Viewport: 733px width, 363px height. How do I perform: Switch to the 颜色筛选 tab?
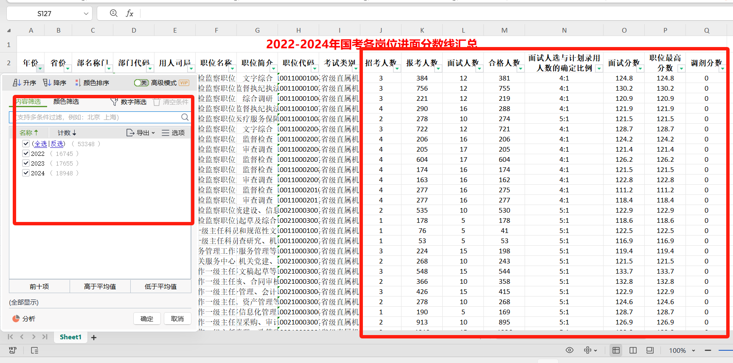[x=66, y=102]
